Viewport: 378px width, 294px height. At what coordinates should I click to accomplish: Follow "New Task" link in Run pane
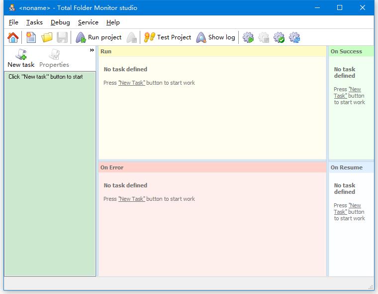pyautogui.click(x=132, y=83)
